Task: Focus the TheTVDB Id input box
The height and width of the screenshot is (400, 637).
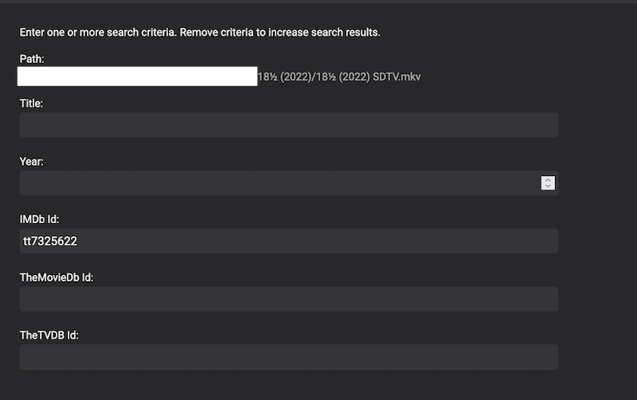Action: [x=288, y=357]
